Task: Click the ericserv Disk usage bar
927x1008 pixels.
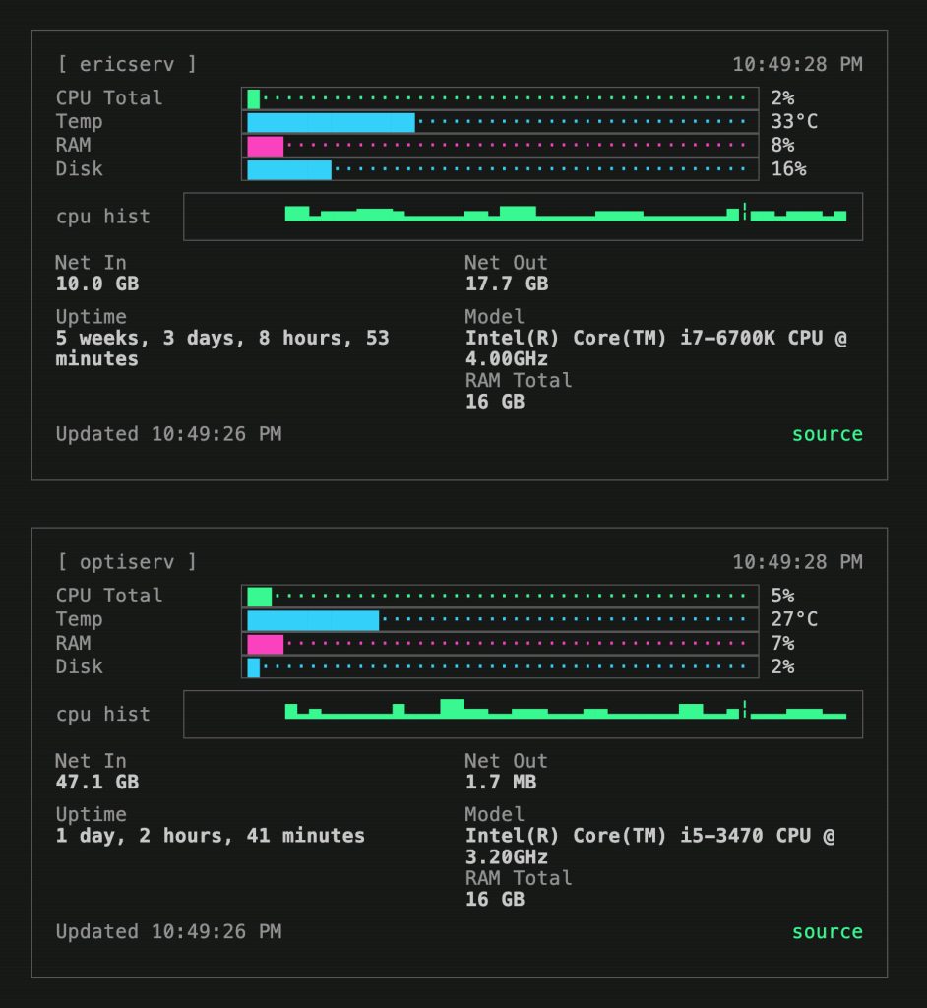Action: pyautogui.click(x=500, y=169)
